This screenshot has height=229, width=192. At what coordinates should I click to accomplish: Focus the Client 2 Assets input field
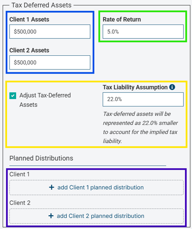click(x=50, y=62)
